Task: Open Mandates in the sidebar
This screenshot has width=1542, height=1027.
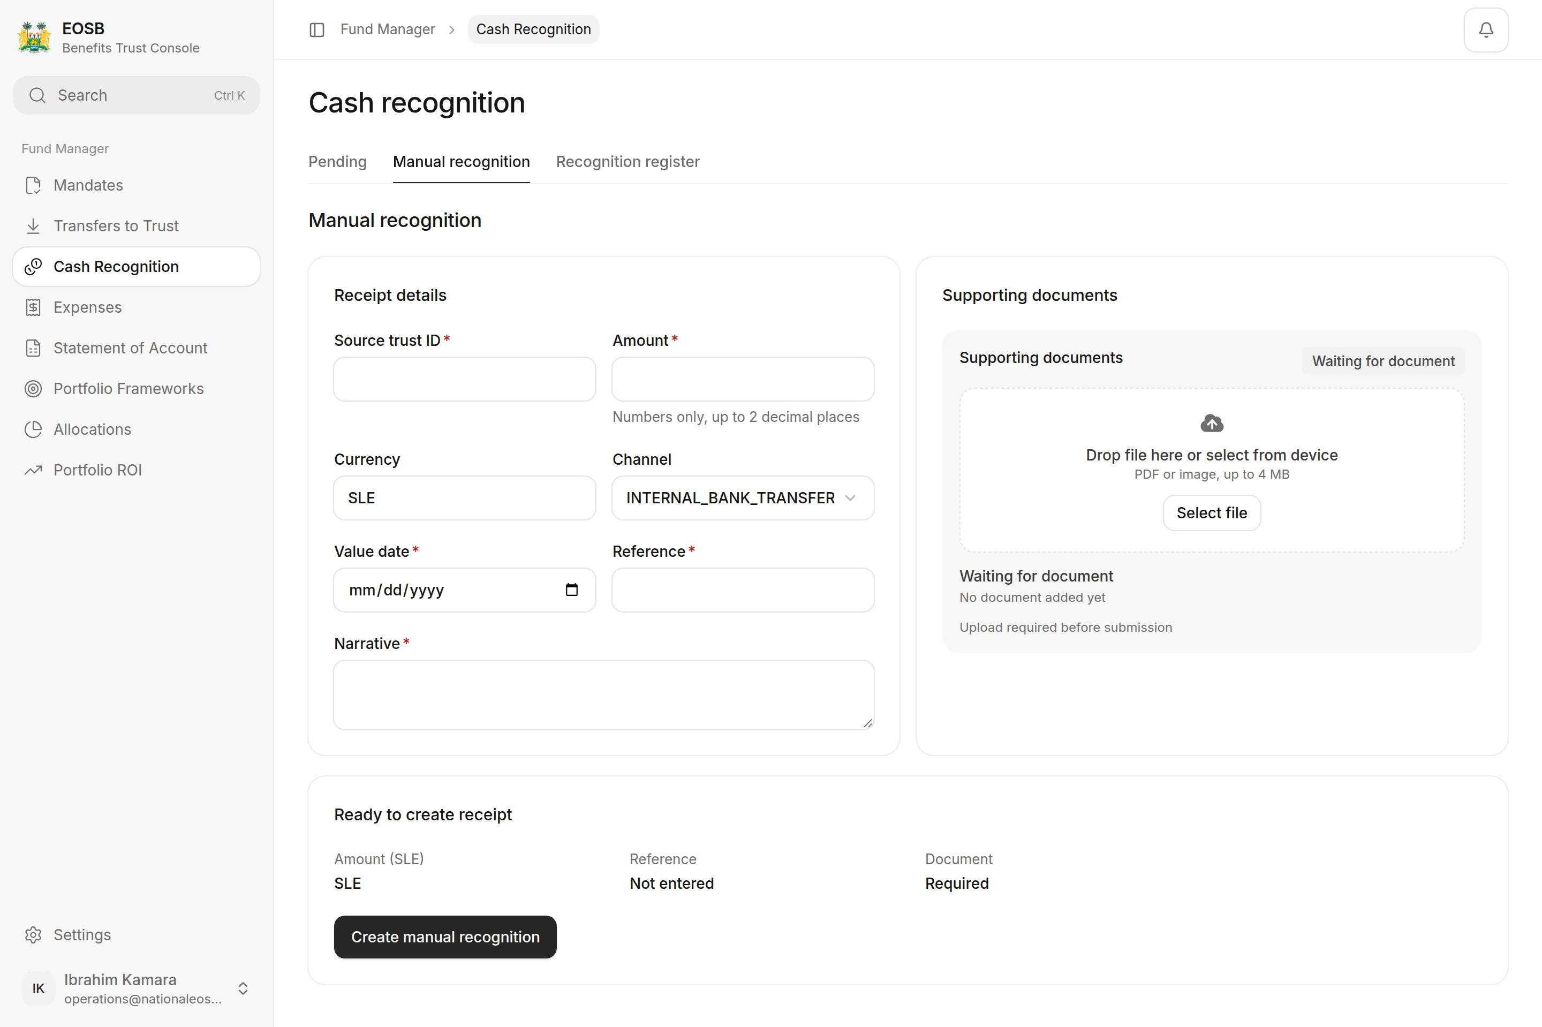Action: (136, 185)
